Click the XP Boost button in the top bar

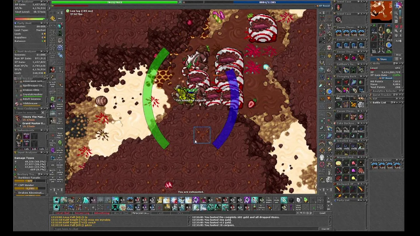pyautogui.click(x=323, y=6)
